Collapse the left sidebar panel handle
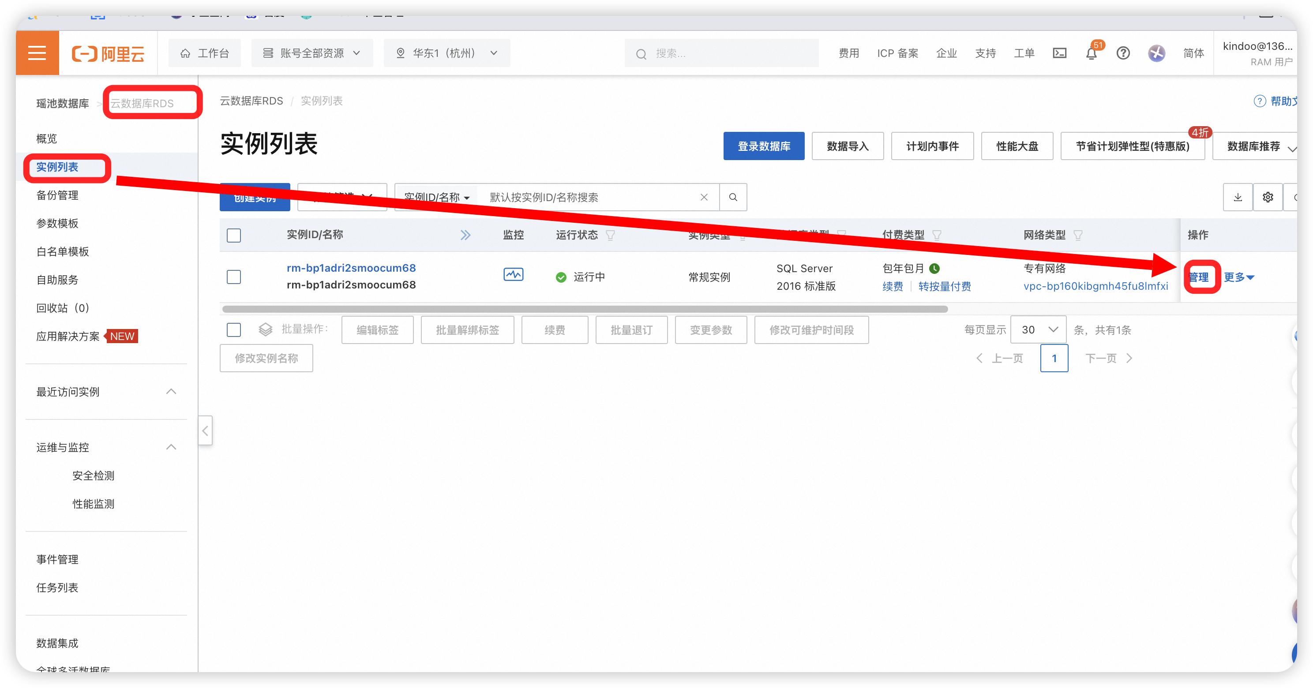Image resolution: width=1313 pixels, height=688 pixels. (205, 430)
